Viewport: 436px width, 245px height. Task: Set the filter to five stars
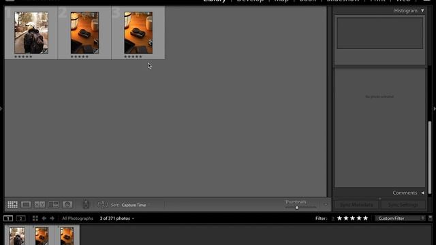coord(366,218)
